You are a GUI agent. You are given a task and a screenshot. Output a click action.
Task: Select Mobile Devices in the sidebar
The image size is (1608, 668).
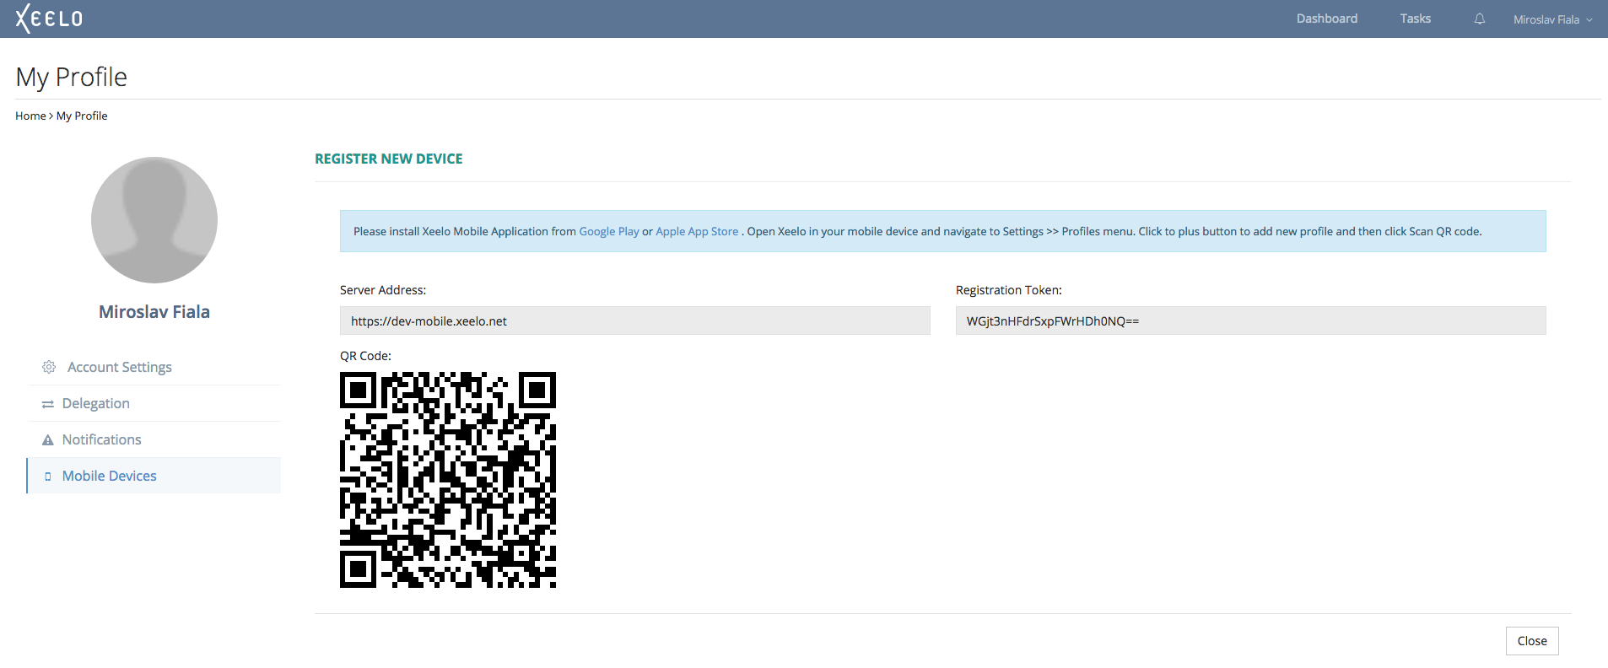coord(154,476)
